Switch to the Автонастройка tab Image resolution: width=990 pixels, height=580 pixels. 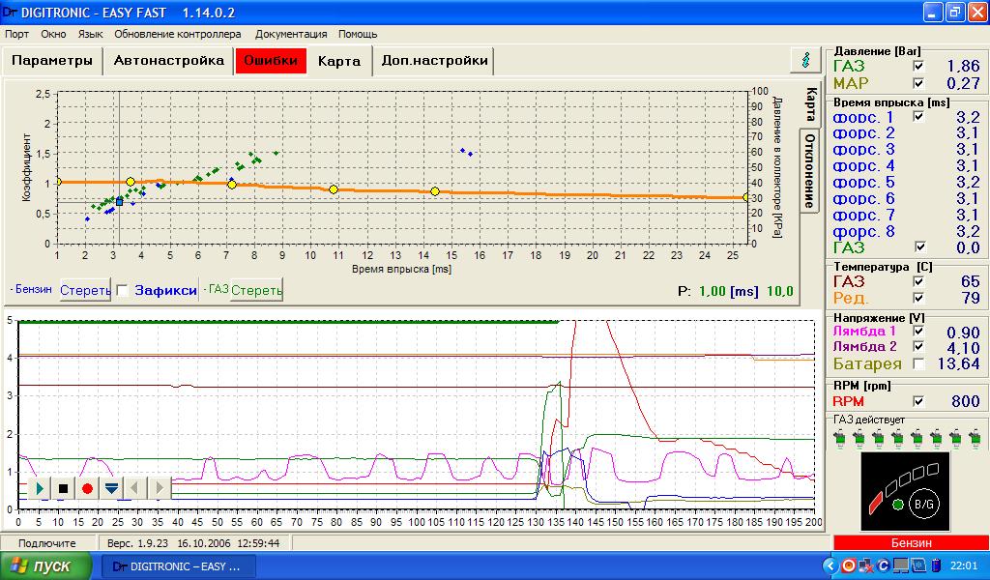169,61
